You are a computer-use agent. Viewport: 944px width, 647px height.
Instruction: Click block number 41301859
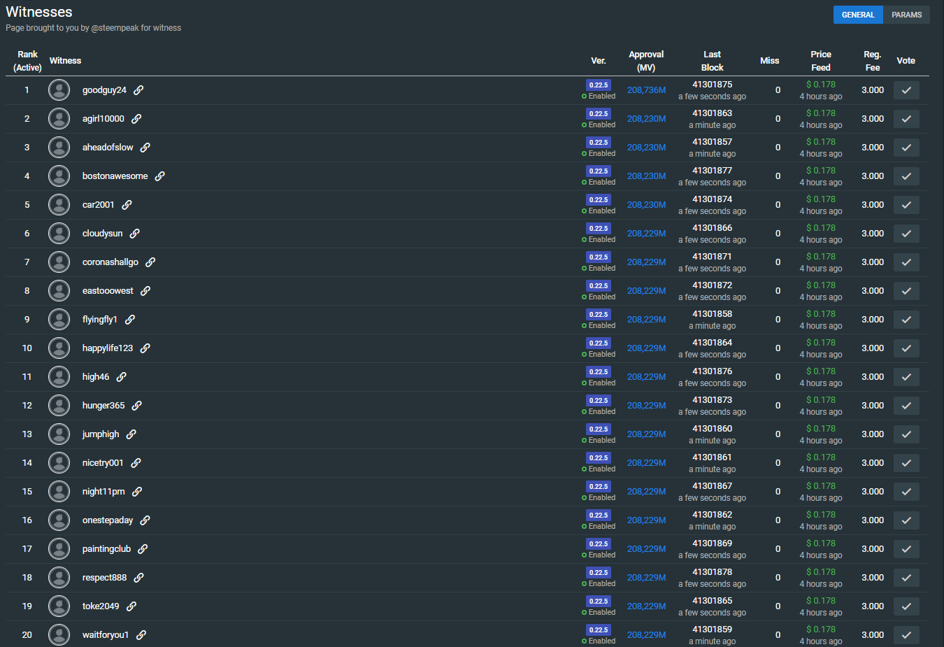click(x=712, y=630)
